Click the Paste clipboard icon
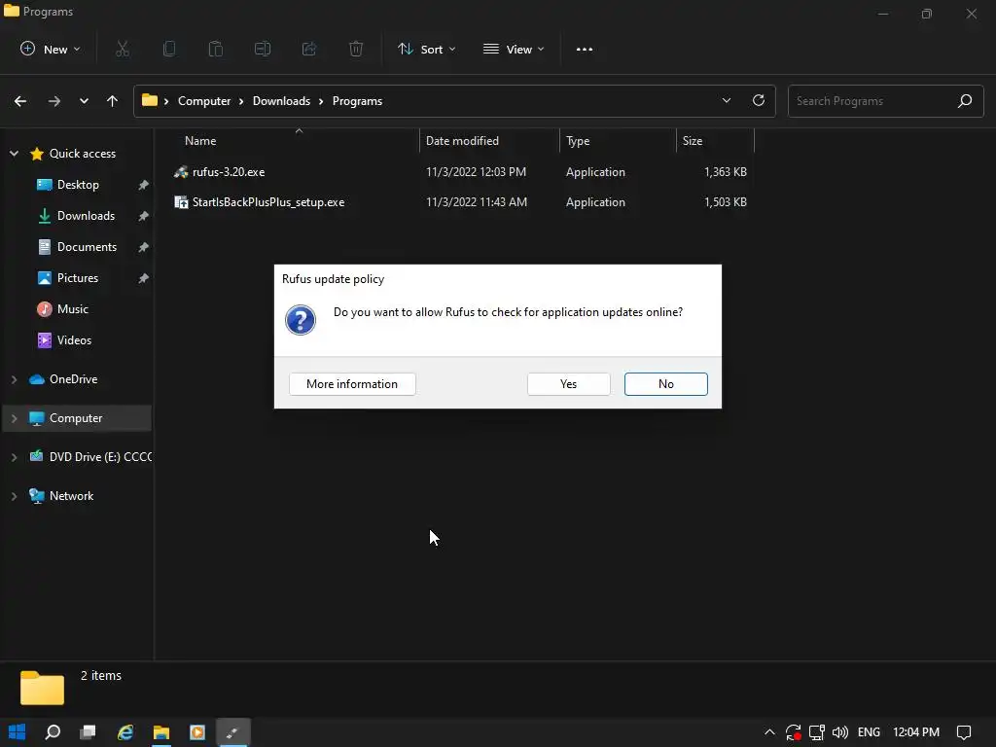 216,49
